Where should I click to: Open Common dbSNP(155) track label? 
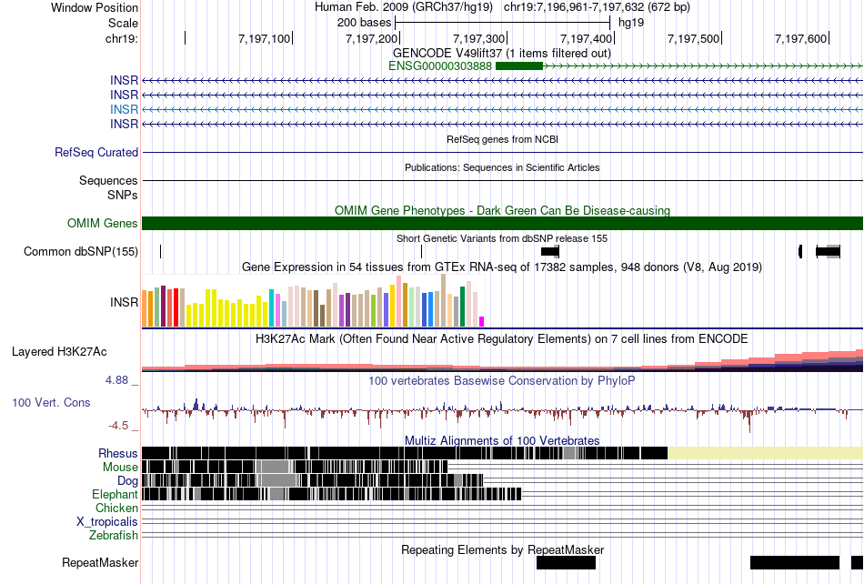tap(81, 252)
